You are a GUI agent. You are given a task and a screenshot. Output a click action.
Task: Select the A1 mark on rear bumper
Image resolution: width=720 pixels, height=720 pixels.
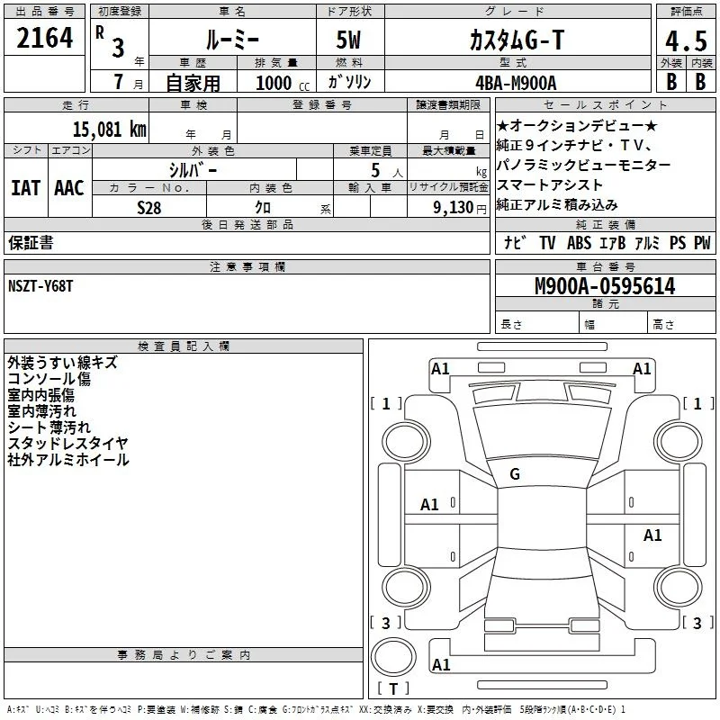click(x=441, y=664)
